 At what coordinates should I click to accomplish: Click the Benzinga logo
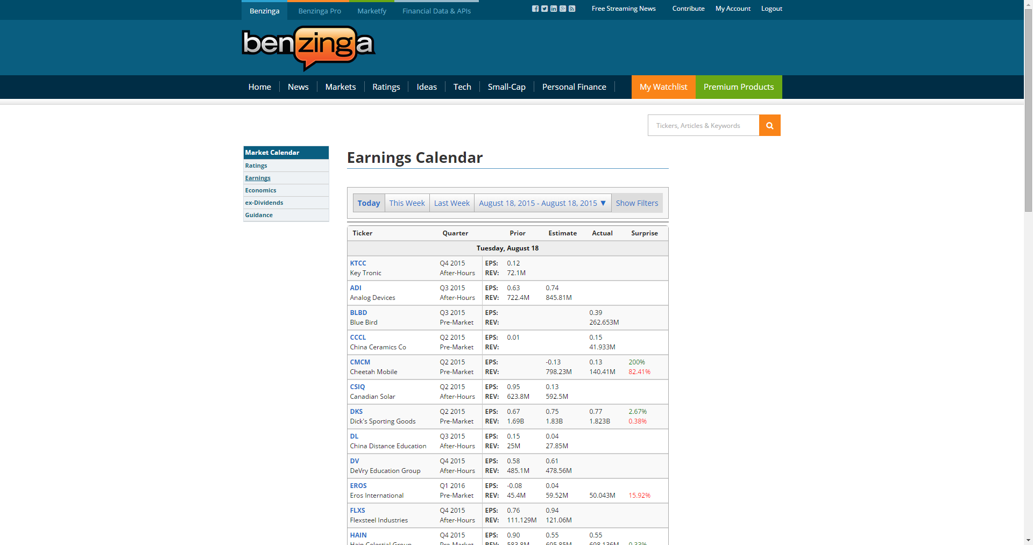tap(308, 48)
